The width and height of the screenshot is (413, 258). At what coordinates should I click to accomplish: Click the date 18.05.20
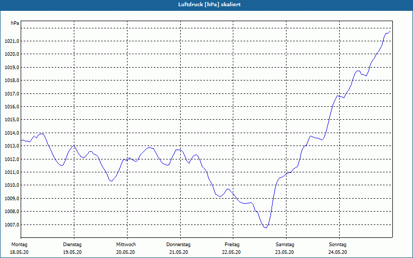point(19,252)
